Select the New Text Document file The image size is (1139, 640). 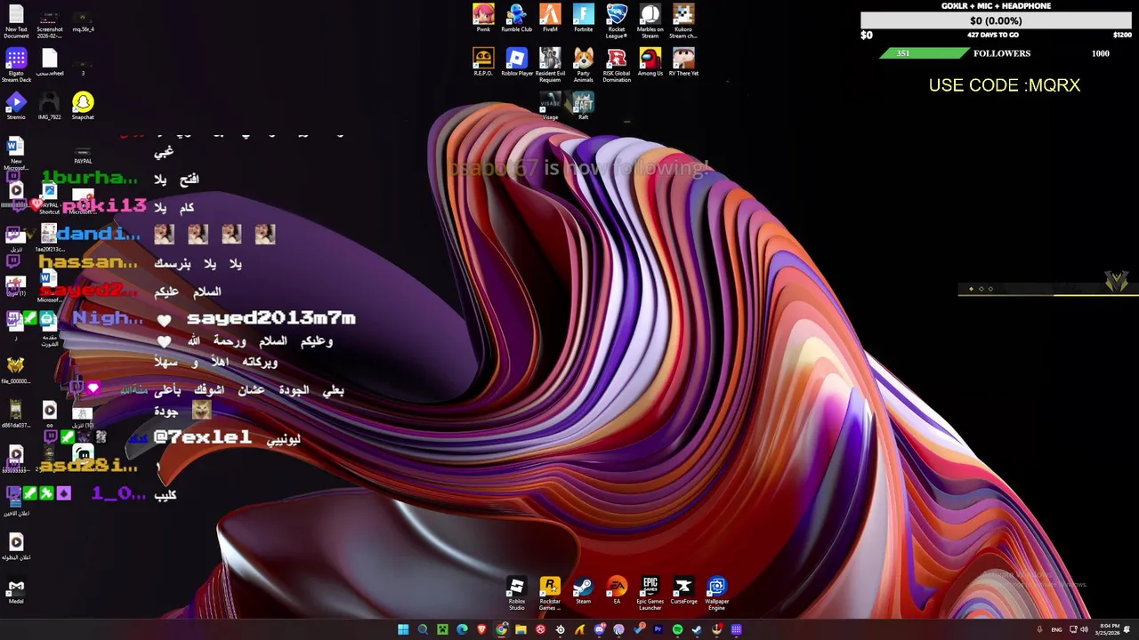16,21
